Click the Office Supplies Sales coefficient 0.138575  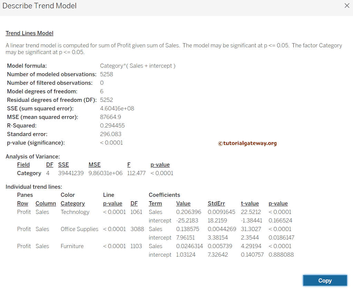click(188, 229)
